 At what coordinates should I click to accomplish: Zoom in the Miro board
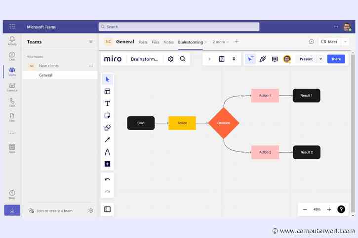(329, 209)
